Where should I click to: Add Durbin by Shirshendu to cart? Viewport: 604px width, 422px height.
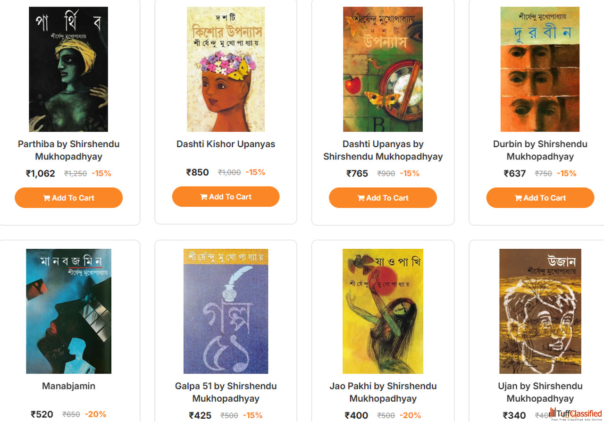point(540,198)
